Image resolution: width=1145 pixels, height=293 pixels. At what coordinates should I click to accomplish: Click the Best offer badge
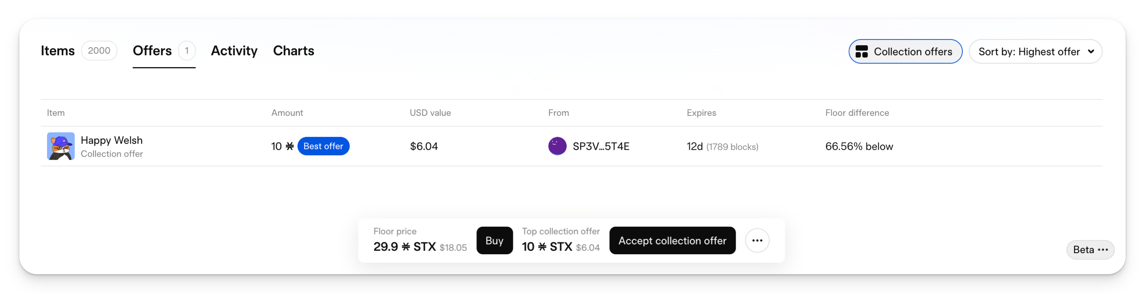[323, 146]
